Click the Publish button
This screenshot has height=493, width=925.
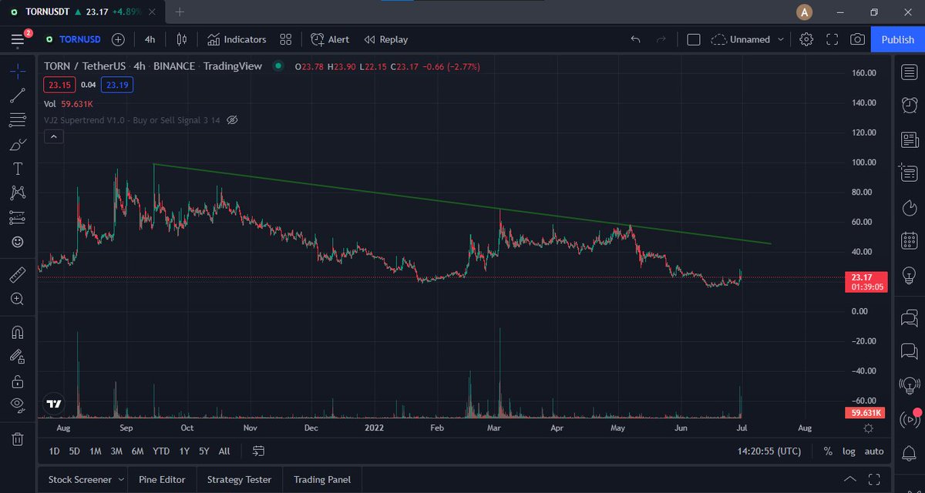(896, 39)
